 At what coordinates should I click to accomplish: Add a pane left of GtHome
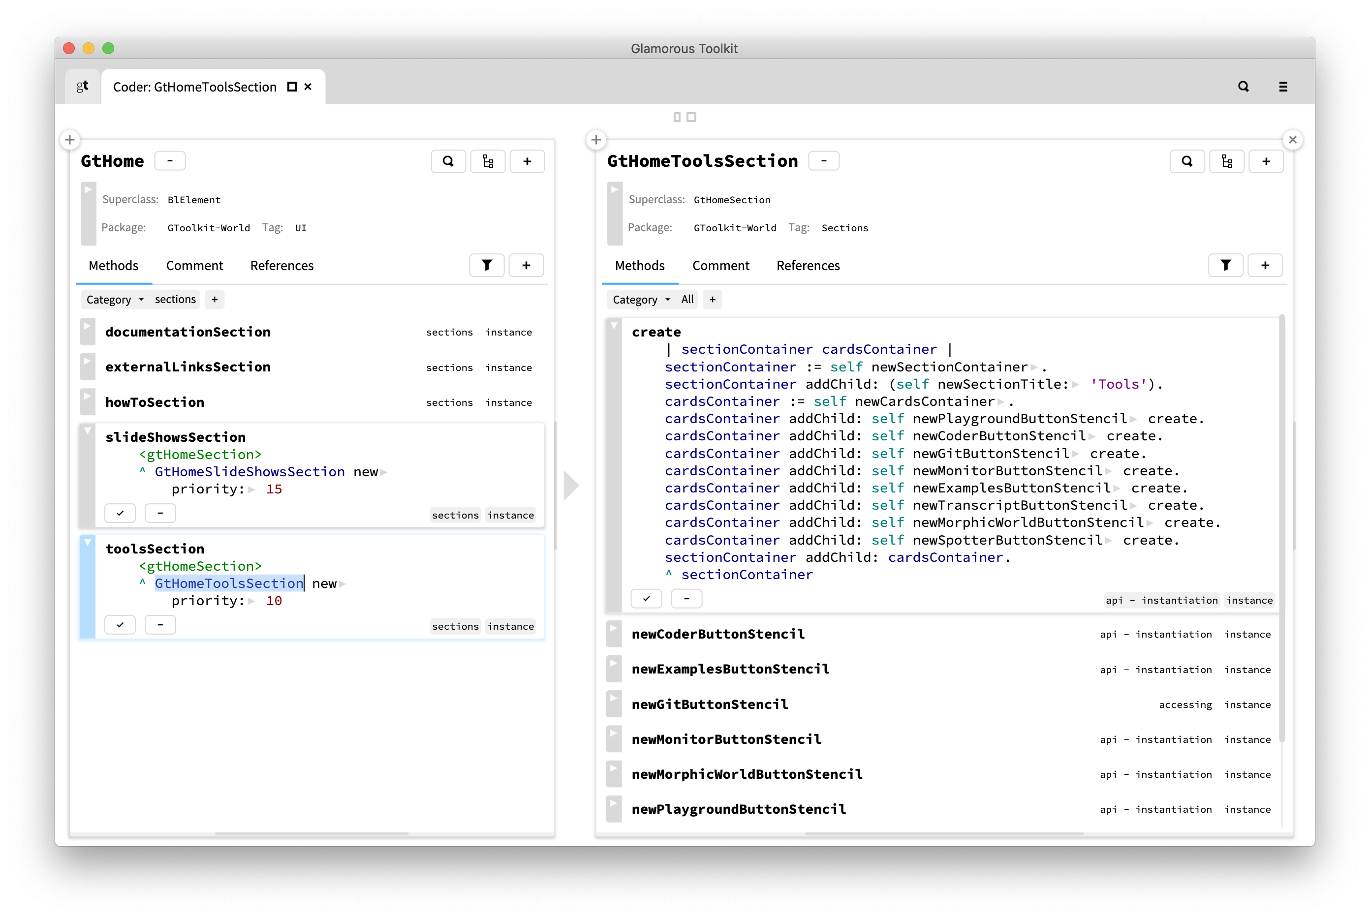coord(70,140)
